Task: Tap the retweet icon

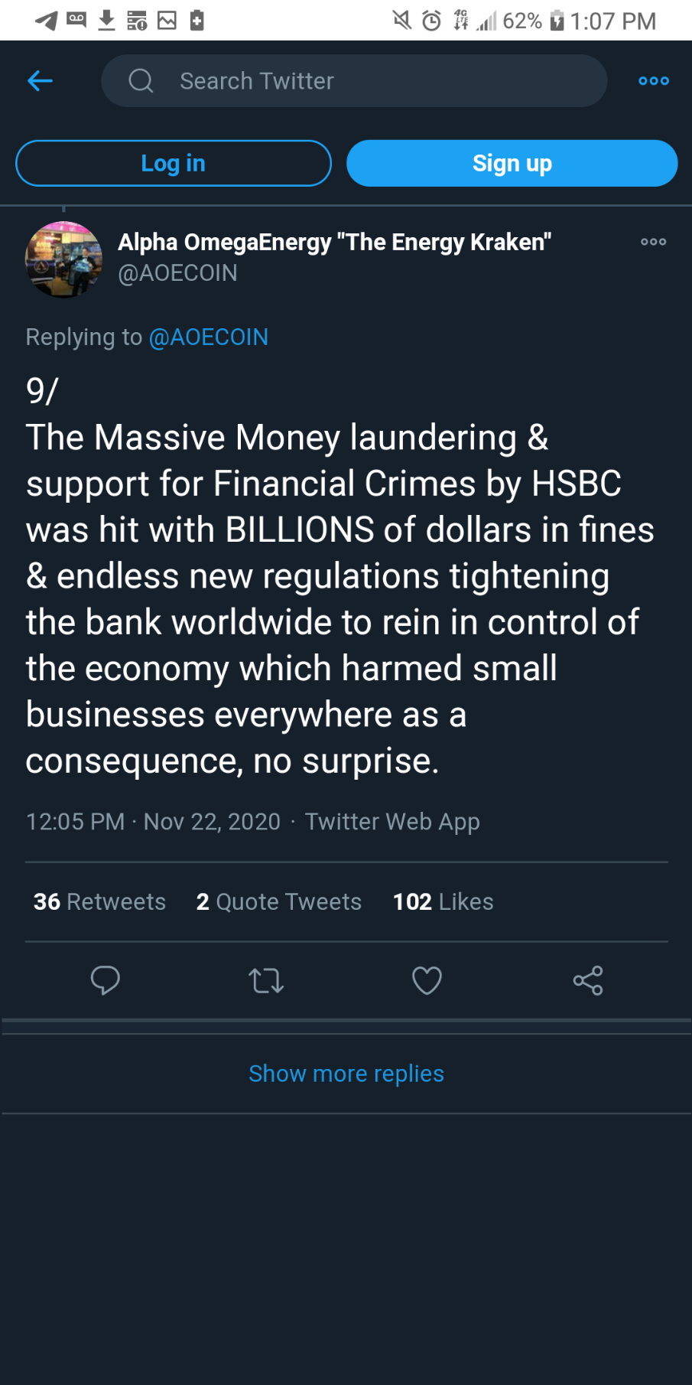Action: tap(266, 980)
